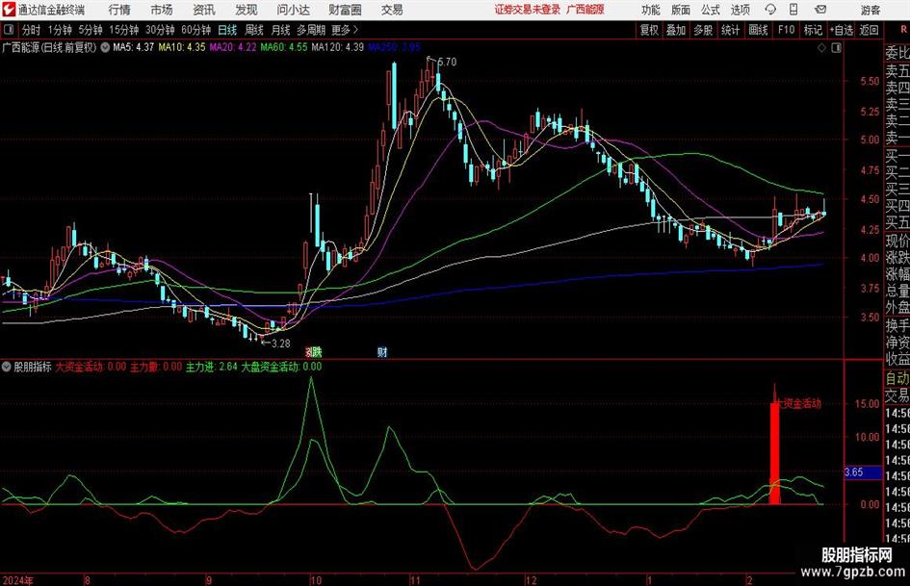Switch to 15分钟 chart period
Viewport: 910px width, 586px height.
123,30
